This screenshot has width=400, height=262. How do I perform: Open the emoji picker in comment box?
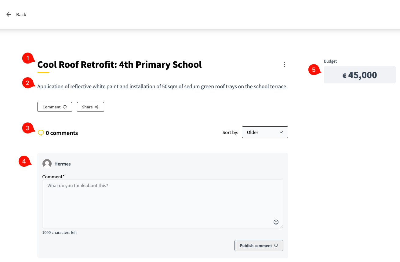point(276,222)
